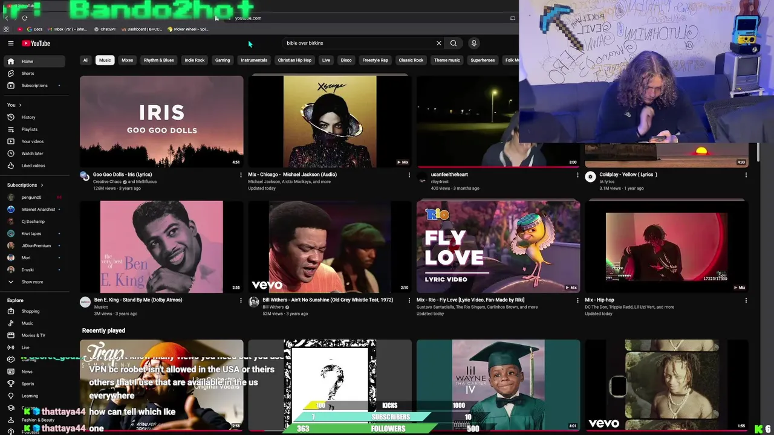This screenshot has height=435, width=774.
Task: Expand the You section chevron
Action: point(20,105)
